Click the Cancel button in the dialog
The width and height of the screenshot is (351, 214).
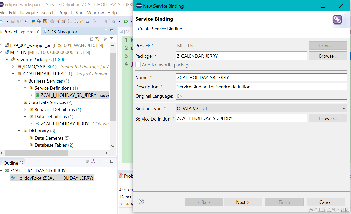click(326, 202)
